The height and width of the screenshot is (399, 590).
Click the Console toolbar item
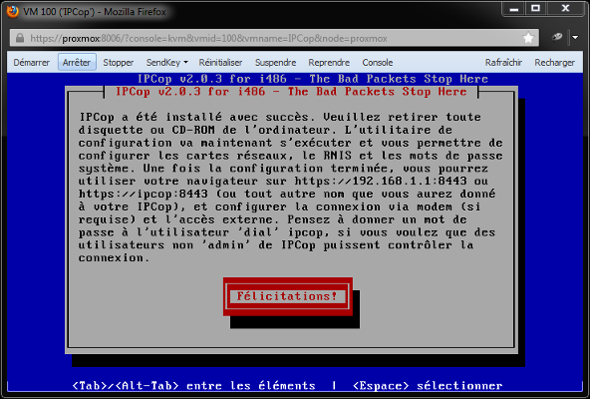point(378,63)
